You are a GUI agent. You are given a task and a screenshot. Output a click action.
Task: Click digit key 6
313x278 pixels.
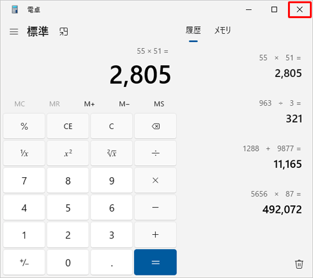tap(111, 207)
